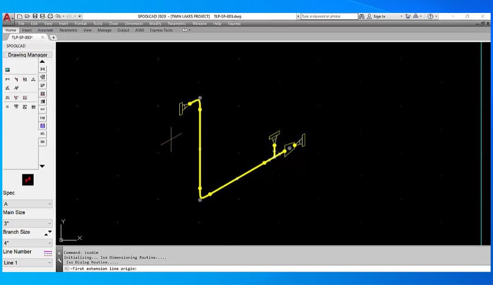Click the crossed-arrows icon in SPOOLCAD side column
Viewport: 493px width, 285px height.
(43, 69)
